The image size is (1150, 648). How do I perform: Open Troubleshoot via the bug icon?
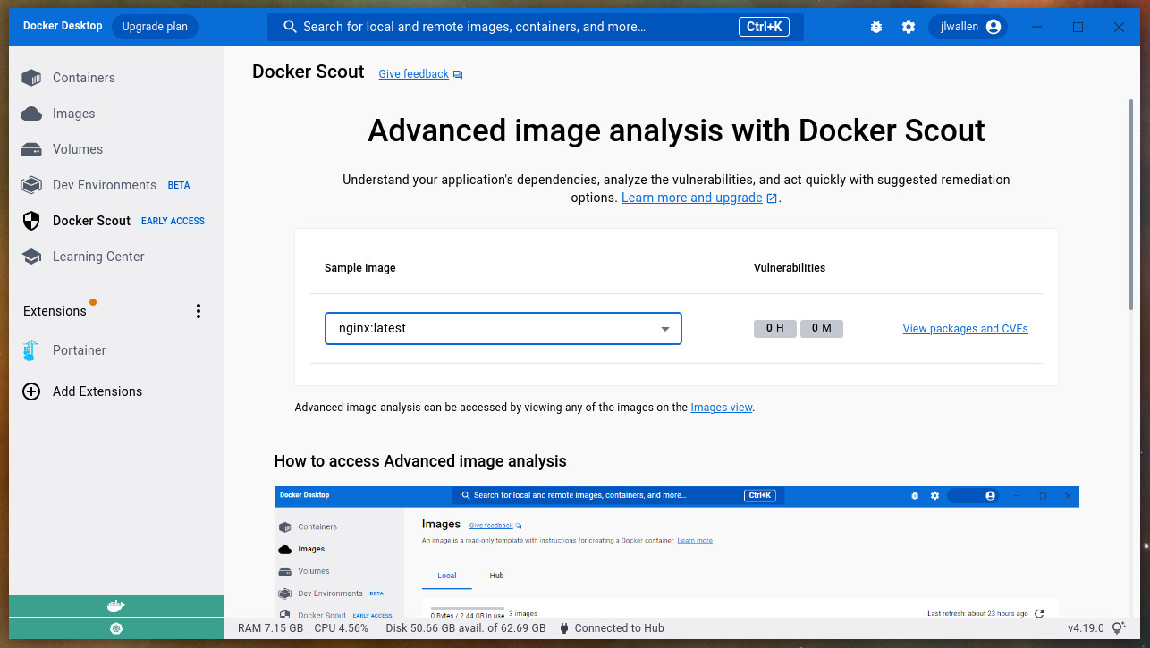click(x=876, y=27)
